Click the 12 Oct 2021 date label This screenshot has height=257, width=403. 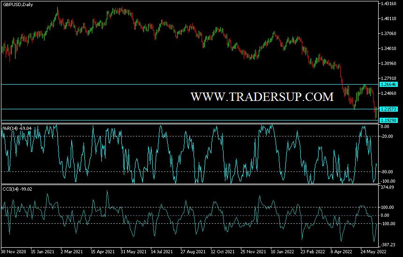[x=223, y=251]
